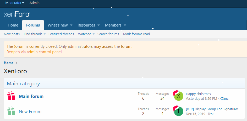Viewport: 247px width, 121px height.
Task: Open the Main forum link
Action: 31,96
